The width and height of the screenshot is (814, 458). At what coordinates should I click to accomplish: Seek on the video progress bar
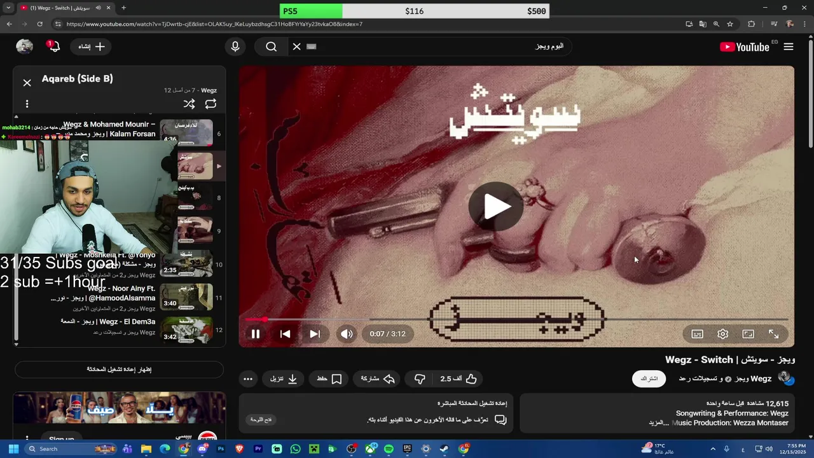click(x=516, y=319)
